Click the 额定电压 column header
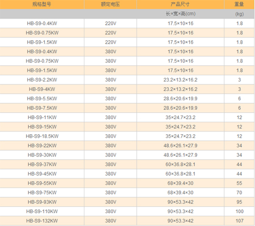 [x=110, y=5]
